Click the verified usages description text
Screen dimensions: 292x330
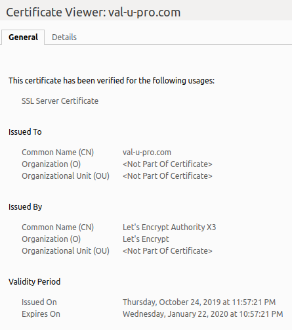click(x=112, y=81)
